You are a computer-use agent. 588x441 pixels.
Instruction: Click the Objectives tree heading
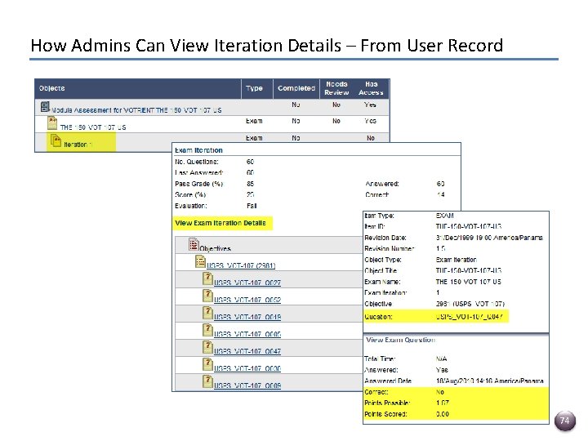(x=215, y=248)
